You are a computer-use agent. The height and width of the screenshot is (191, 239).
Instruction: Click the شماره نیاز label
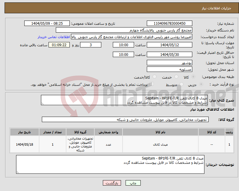coord(226,24)
